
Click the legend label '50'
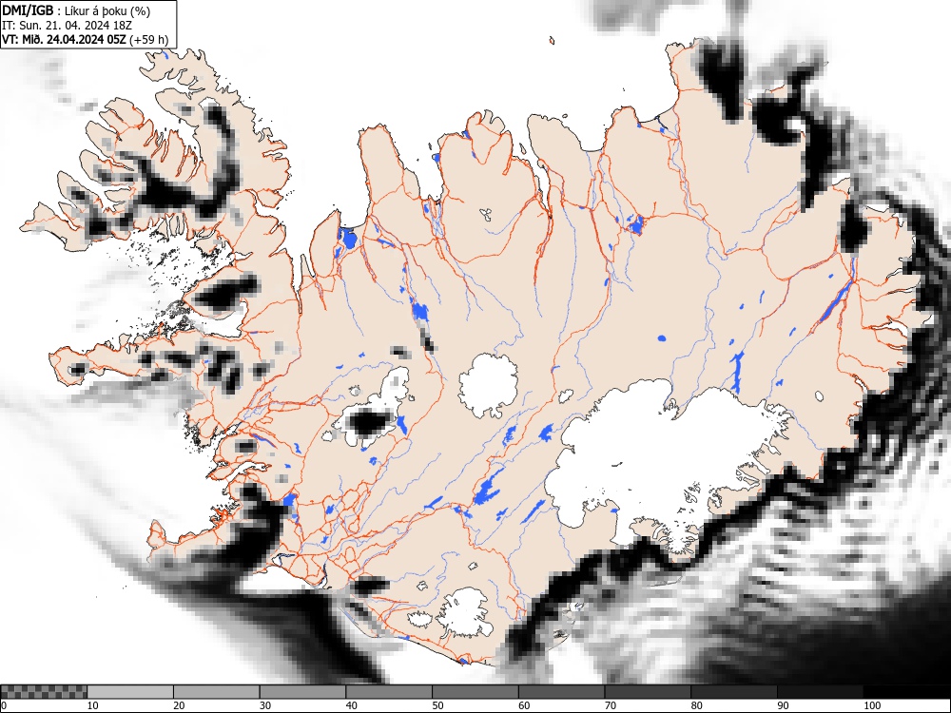[437, 705]
